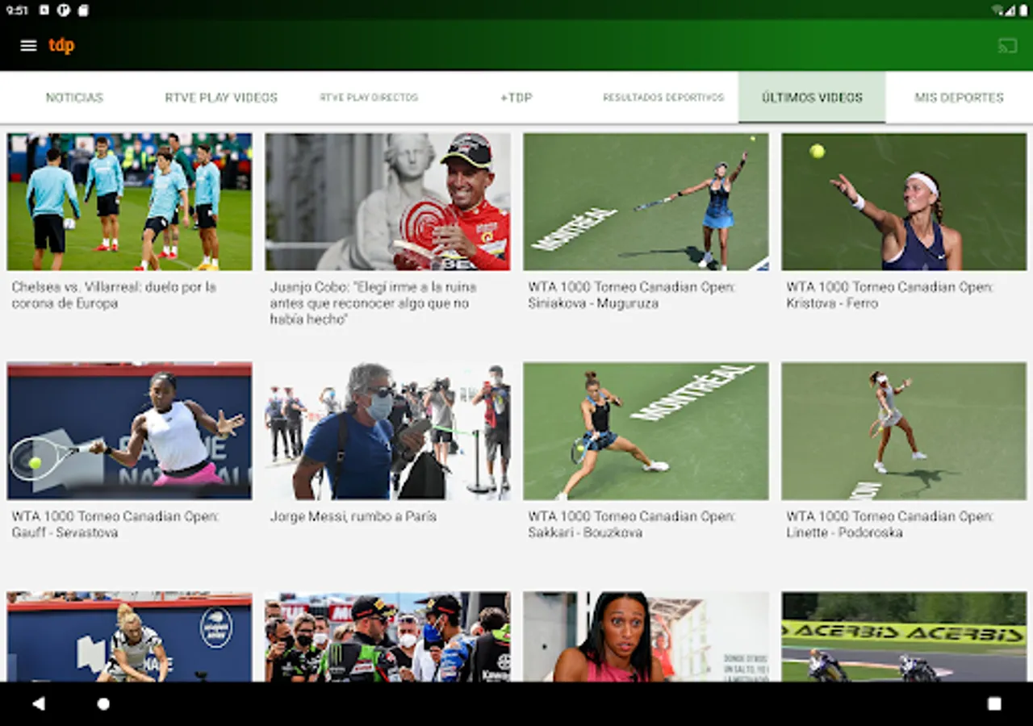Tap the title 'Chelsea vs. Villarreal: duelo por la corona de Europa'
1033x726 pixels.
click(x=114, y=295)
